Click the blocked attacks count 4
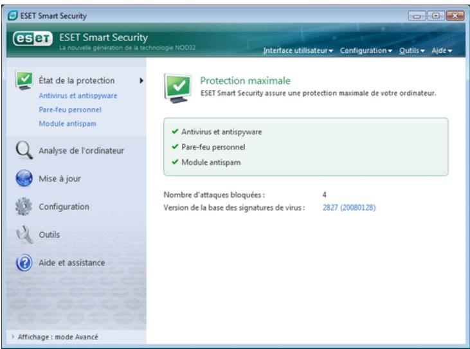 324,195
